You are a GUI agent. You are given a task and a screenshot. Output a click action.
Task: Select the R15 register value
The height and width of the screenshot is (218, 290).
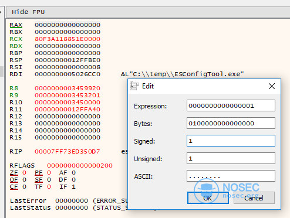(68, 138)
